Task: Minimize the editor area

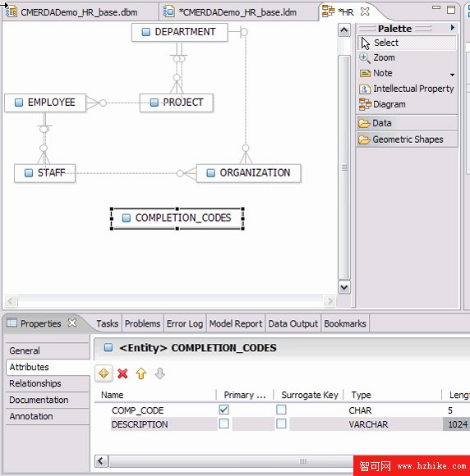Action: click(x=436, y=8)
